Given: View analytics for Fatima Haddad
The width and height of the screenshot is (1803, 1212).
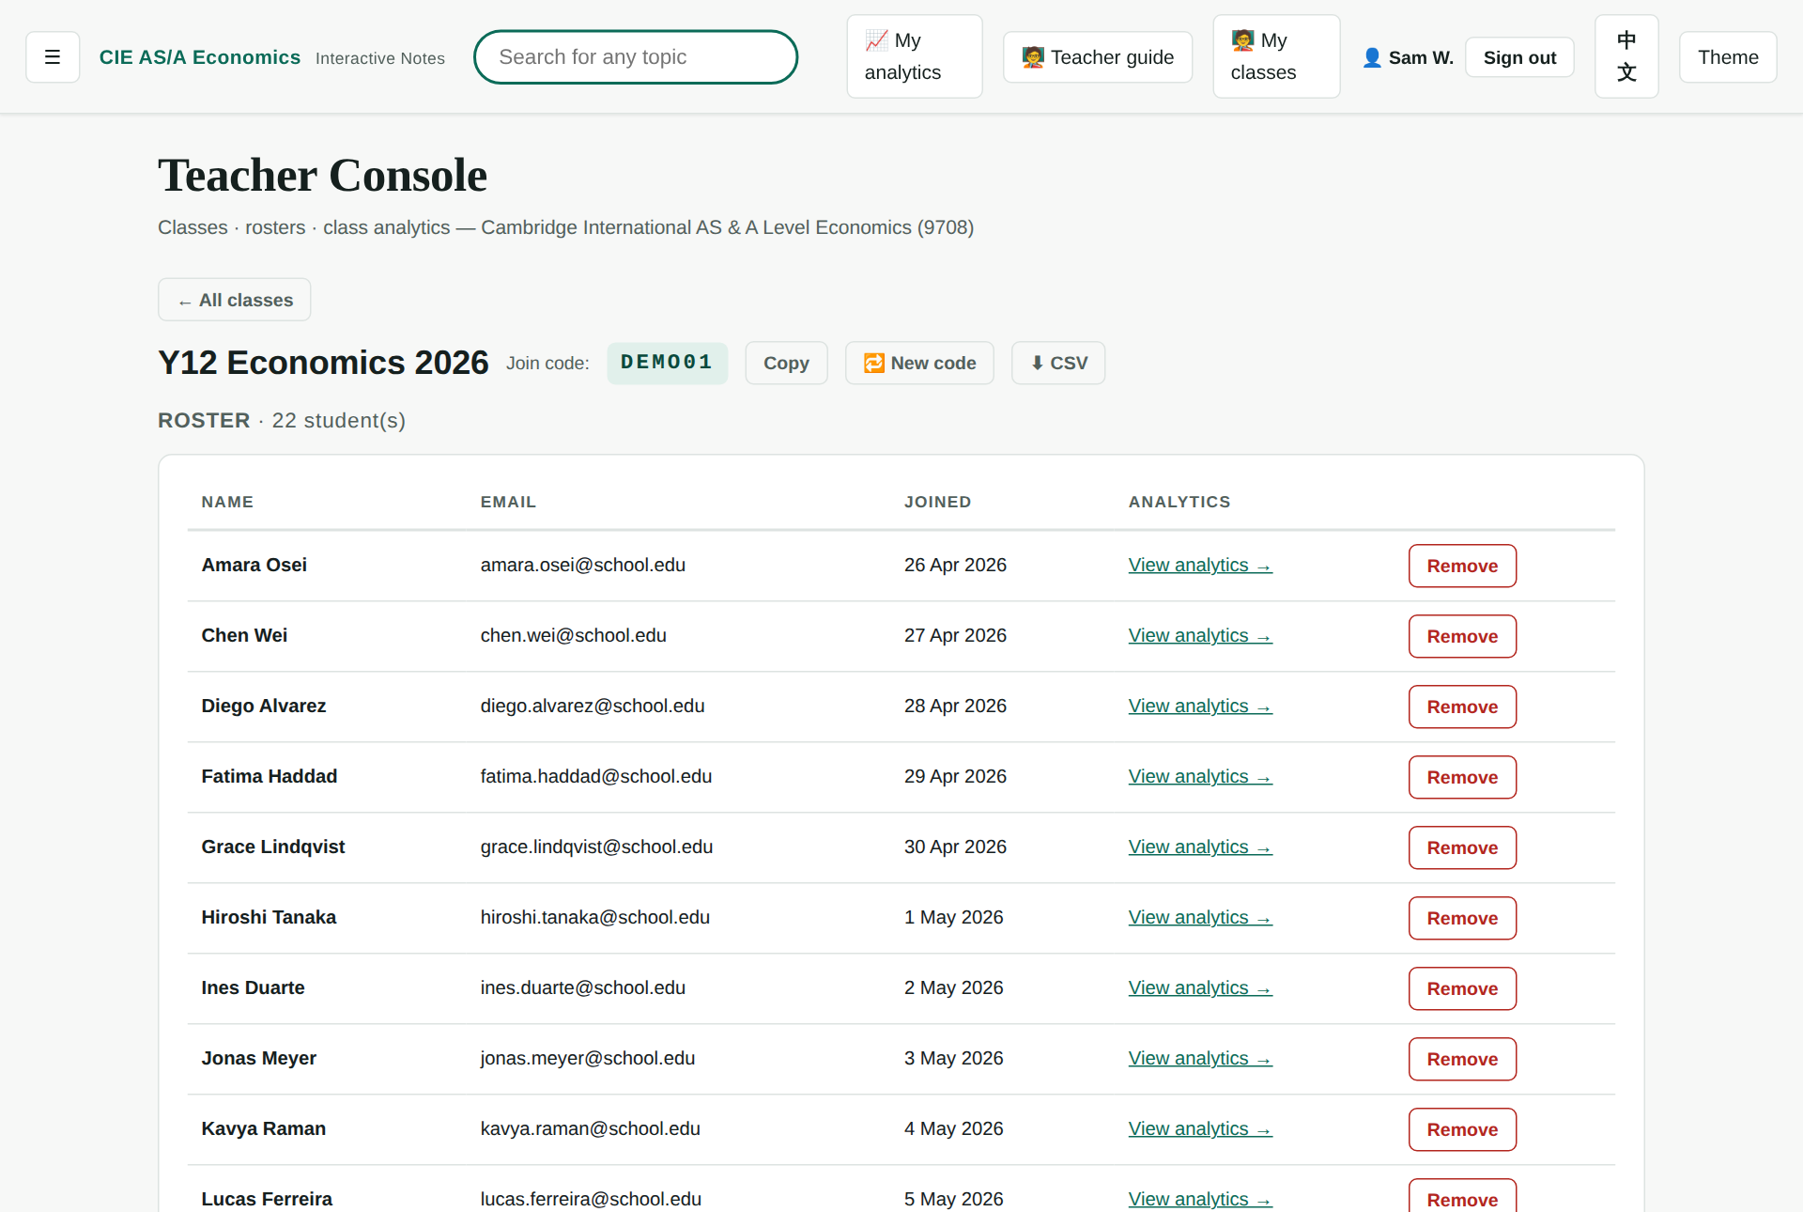Looking at the screenshot, I should point(1200,777).
